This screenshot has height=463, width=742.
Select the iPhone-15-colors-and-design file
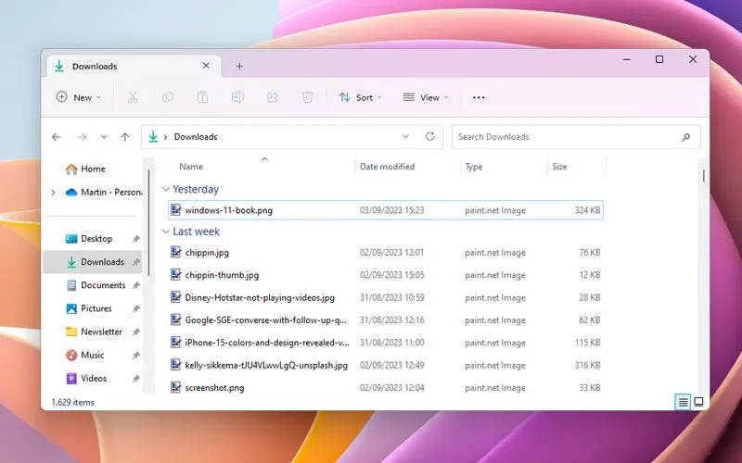tap(386, 343)
